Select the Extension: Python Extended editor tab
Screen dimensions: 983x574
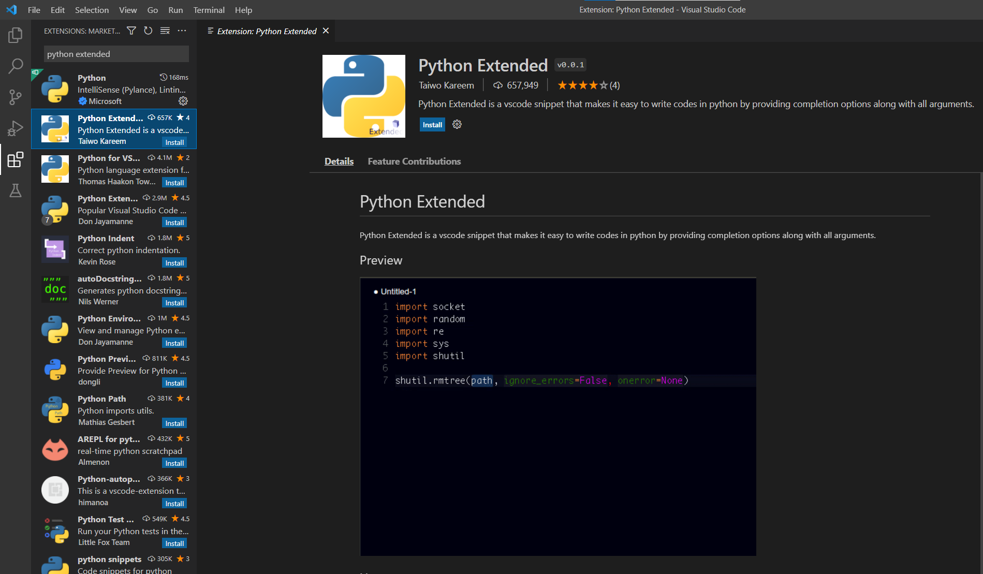pyautogui.click(x=266, y=31)
